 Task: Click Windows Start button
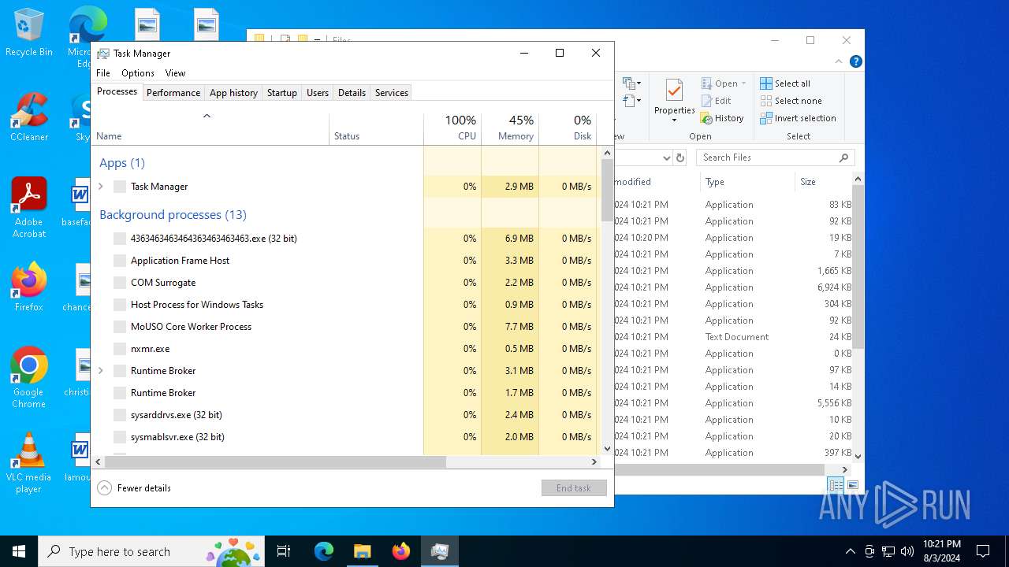coord(19,551)
